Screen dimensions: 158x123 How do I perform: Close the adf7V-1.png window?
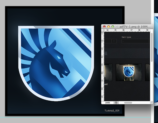104,27
